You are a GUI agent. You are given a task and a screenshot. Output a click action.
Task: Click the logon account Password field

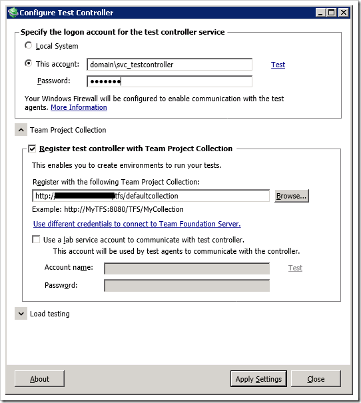pyautogui.click(x=169, y=81)
